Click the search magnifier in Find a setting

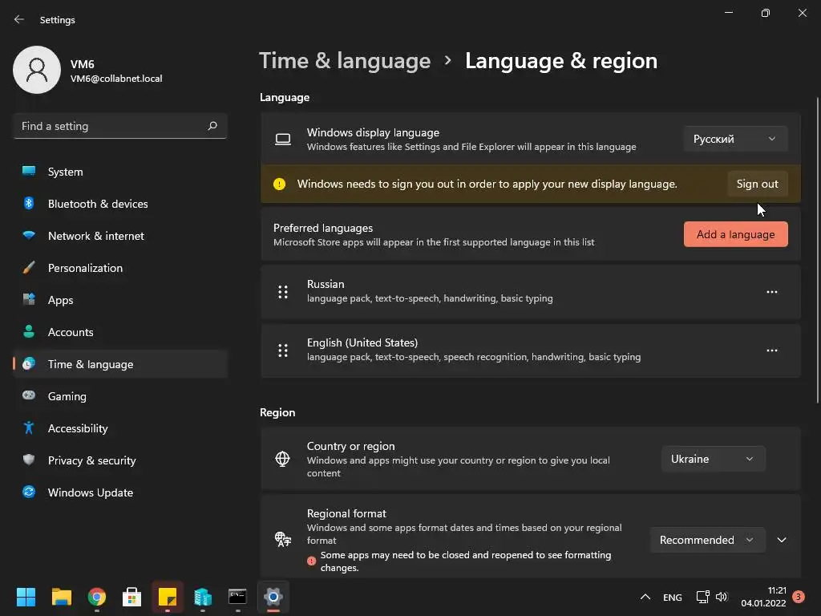(x=212, y=126)
